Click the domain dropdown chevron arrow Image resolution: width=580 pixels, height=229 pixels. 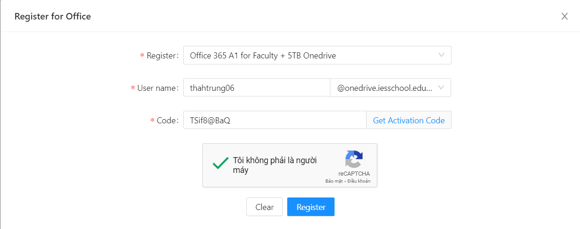pyautogui.click(x=441, y=87)
